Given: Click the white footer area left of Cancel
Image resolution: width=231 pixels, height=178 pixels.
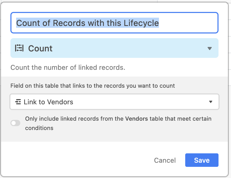Looking at the screenshot, I should pos(76,160).
